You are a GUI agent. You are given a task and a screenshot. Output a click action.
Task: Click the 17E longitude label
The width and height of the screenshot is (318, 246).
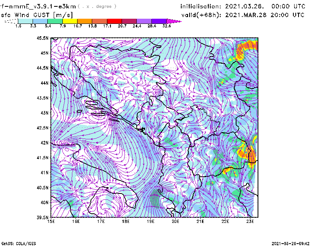(x=101, y=221)
